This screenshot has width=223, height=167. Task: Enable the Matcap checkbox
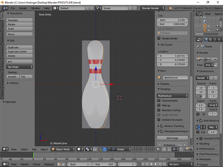(x=159, y=105)
